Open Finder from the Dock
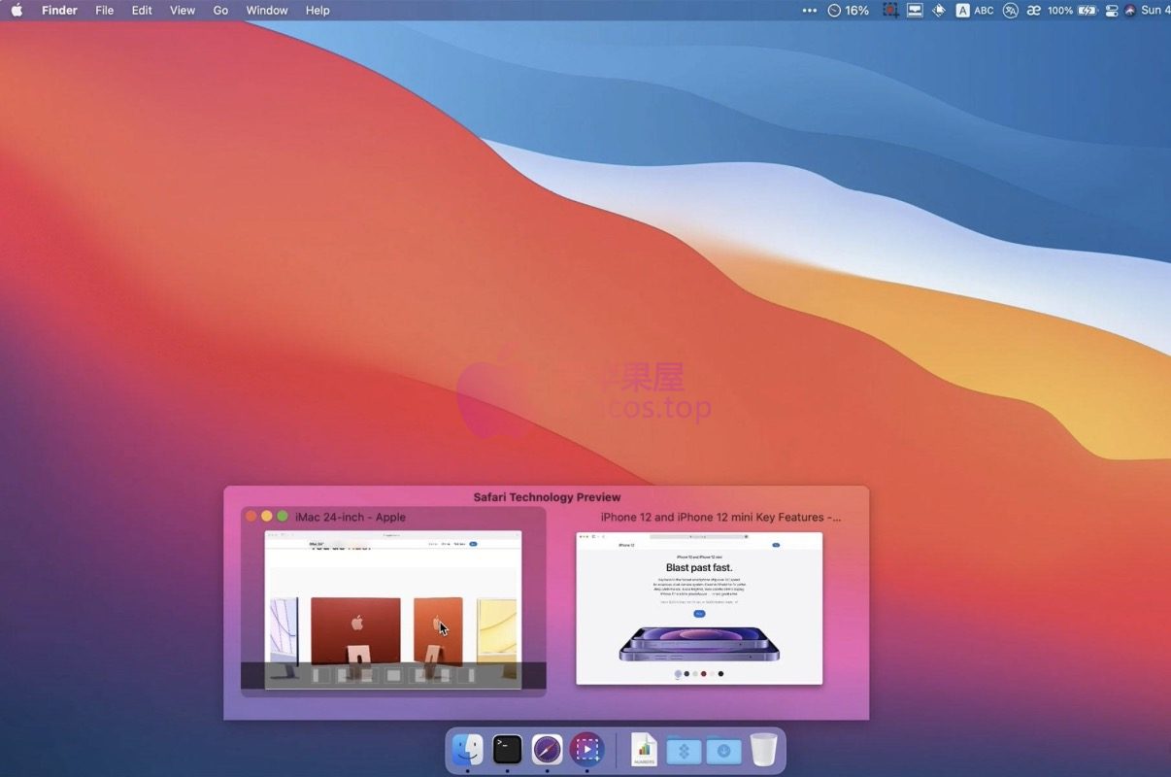Image resolution: width=1171 pixels, height=777 pixels. point(468,749)
